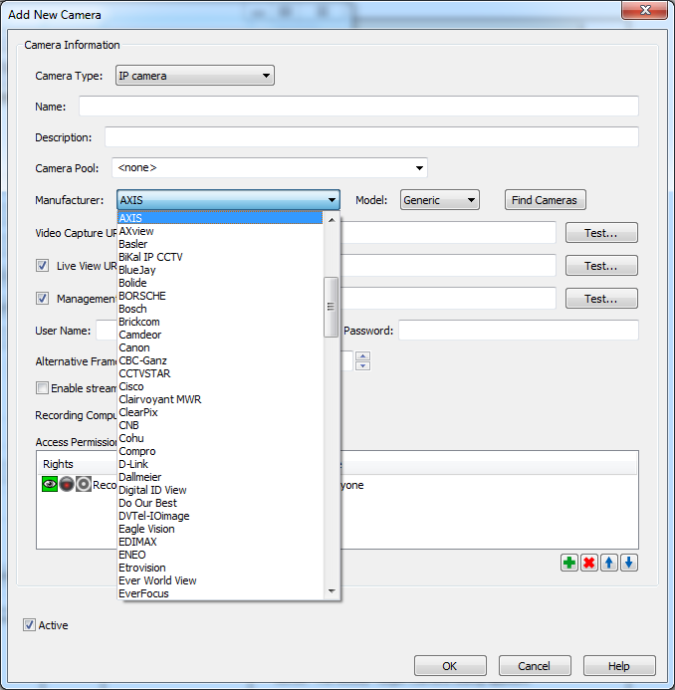Decrease alternative frame rate spinner down
The height and width of the screenshot is (690, 675).
pyautogui.click(x=362, y=365)
